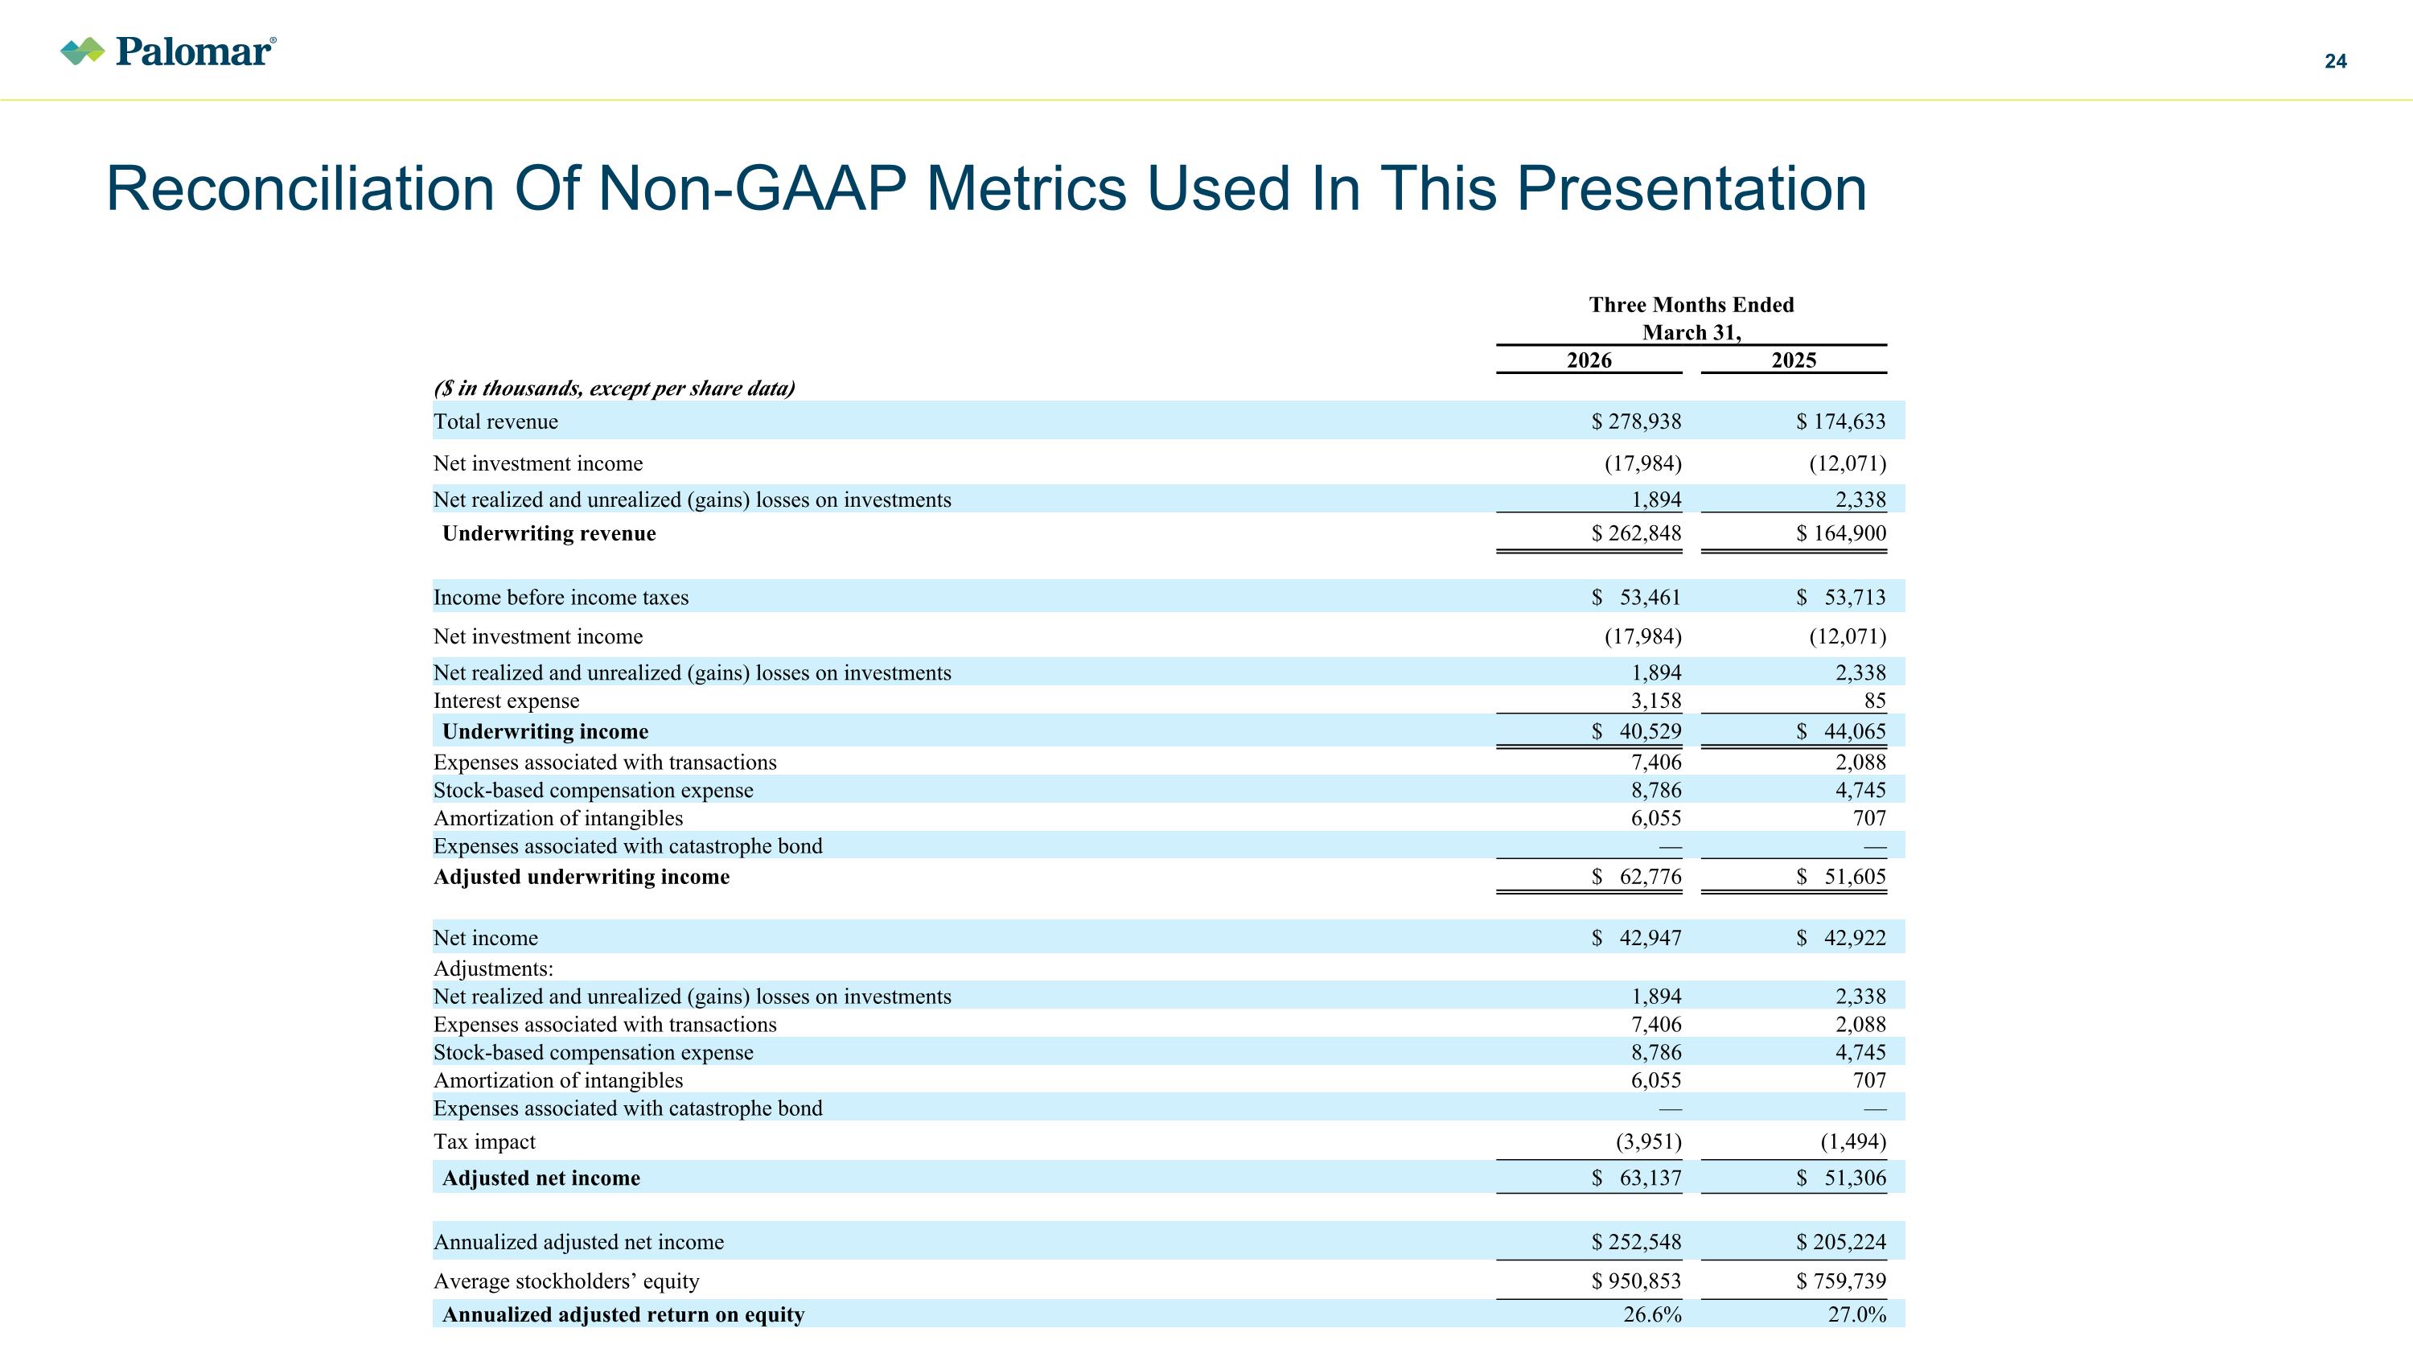Image resolution: width=2413 pixels, height=1357 pixels.
Task: Select Adjusted underwriting income value $ 62,776
Action: pyautogui.click(x=1635, y=877)
